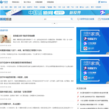Select 汽车 in the navigation bar

pyautogui.click(x=72, y=7)
